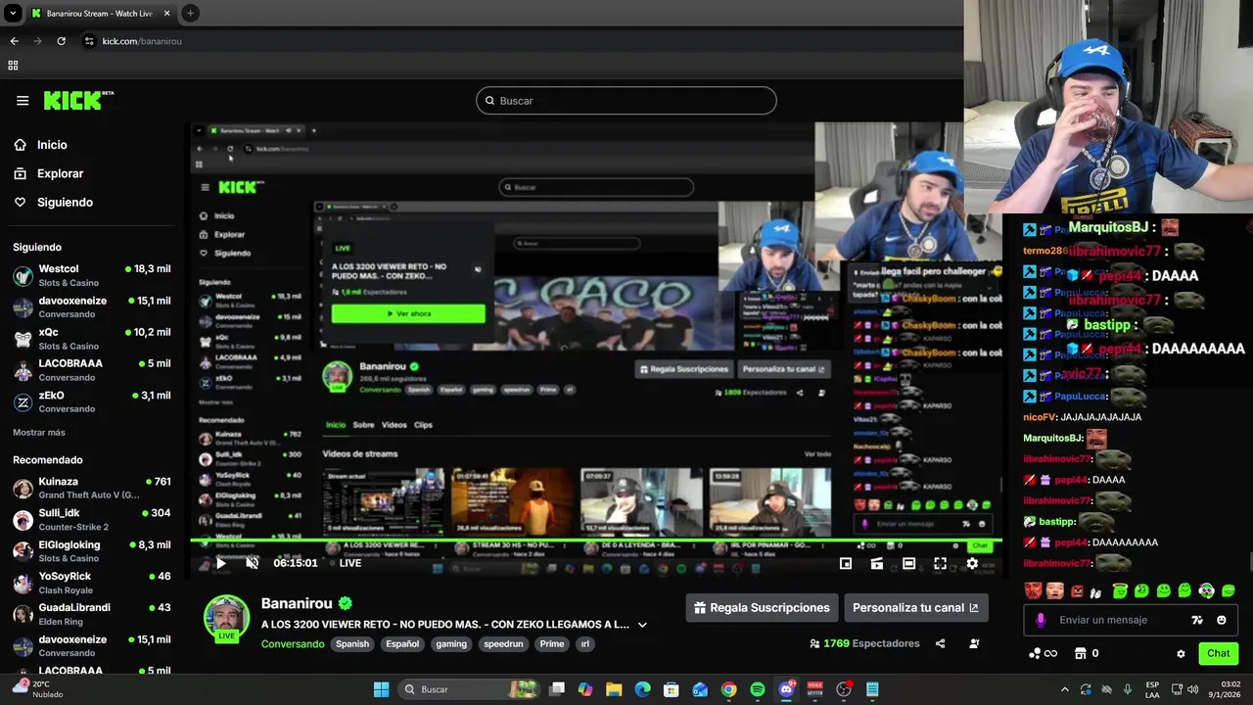Image resolution: width=1253 pixels, height=705 pixels.
Task: Open the hamburger sidebar menu
Action: [x=23, y=100]
